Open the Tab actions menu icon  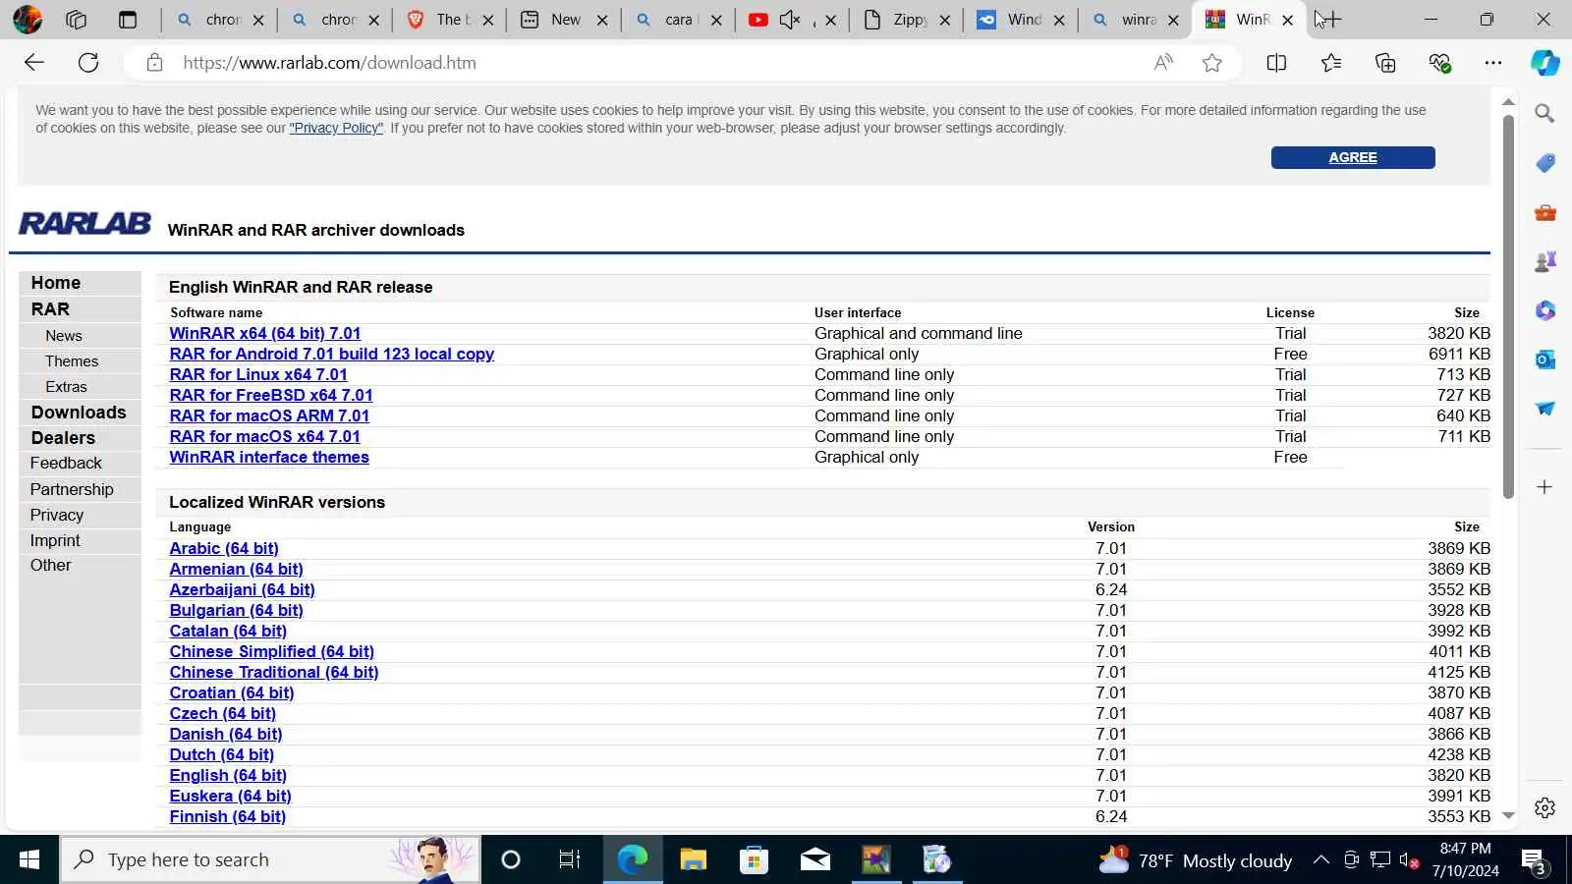tap(127, 20)
